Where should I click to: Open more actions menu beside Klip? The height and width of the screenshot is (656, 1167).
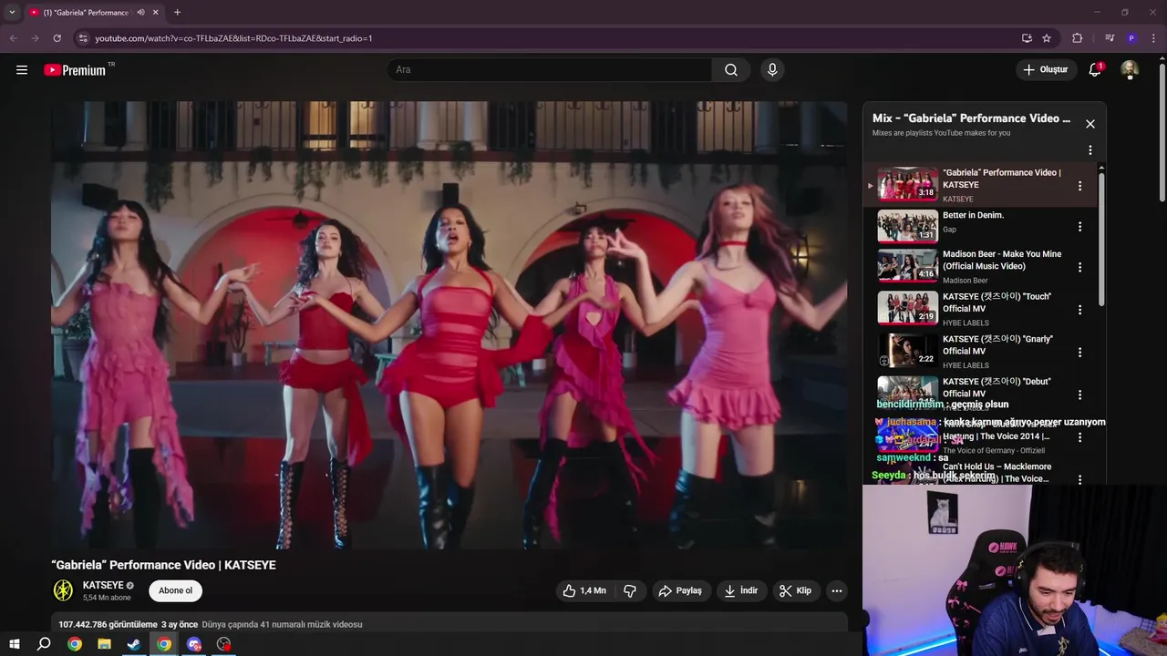point(836,590)
